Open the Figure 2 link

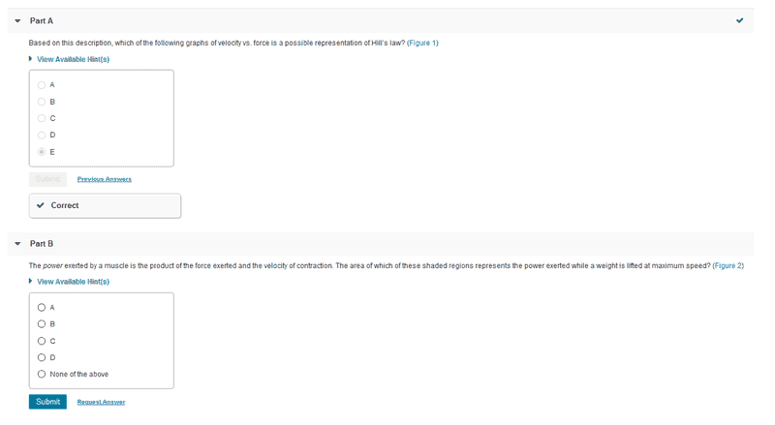coord(728,265)
